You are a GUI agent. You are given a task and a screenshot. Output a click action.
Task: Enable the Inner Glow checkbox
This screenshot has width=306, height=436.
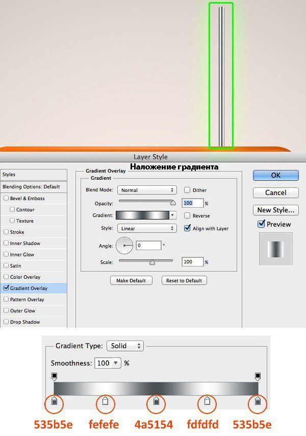pos(6,254)
